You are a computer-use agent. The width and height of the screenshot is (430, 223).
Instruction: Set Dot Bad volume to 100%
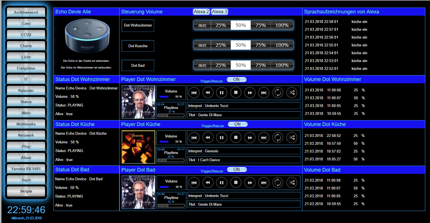282,65
